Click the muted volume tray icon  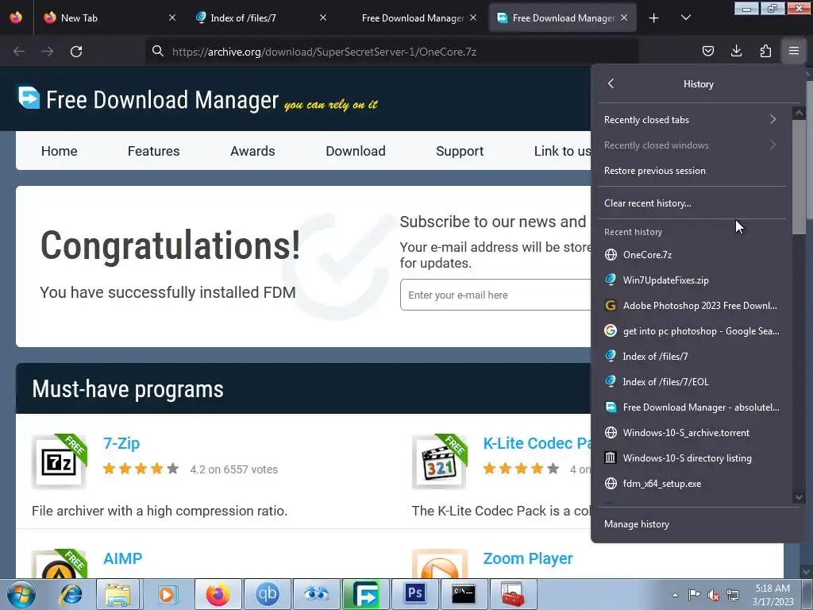pos(714,595)
